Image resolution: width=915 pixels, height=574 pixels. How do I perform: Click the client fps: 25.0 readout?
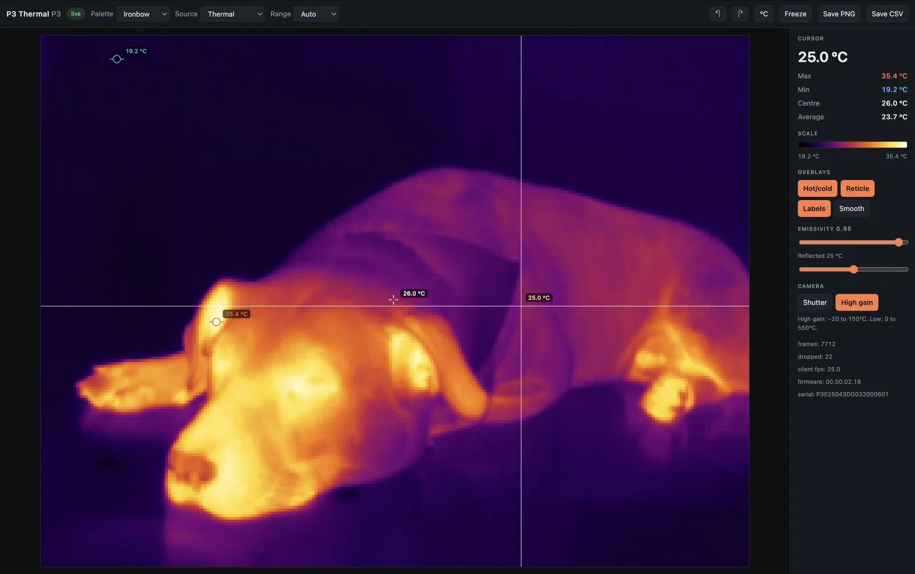(819, 369)
